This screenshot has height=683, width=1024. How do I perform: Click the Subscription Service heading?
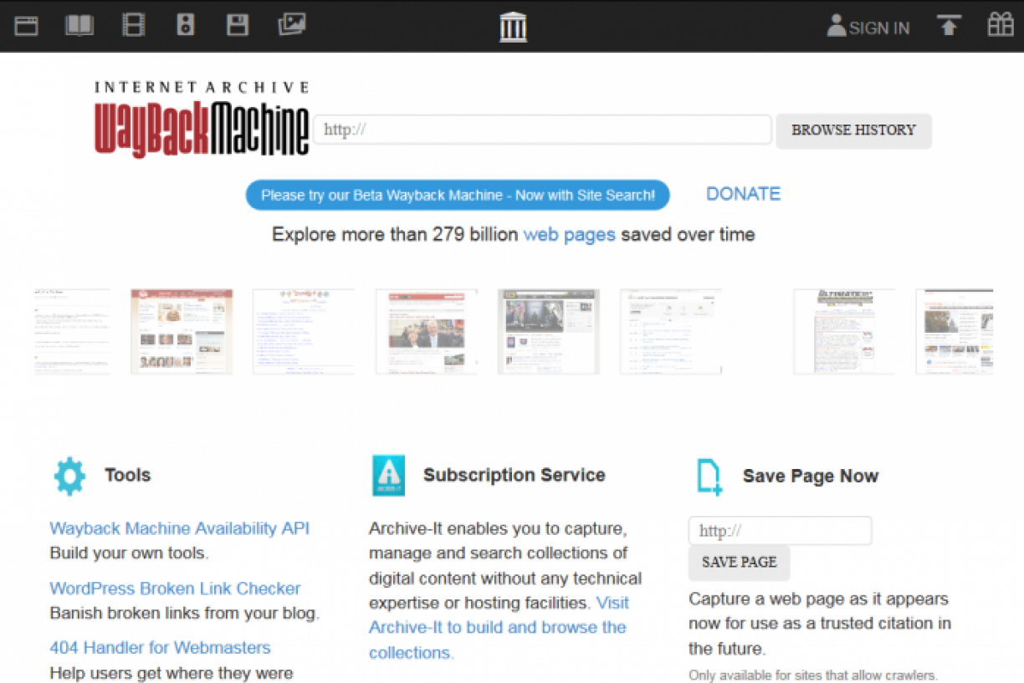coord(515,475)
